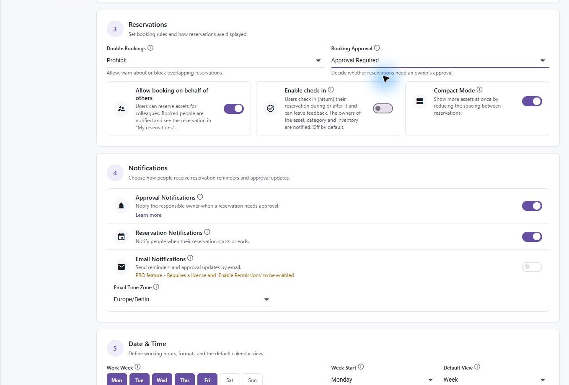Click the info icon beside Reservation Notifications

[207, 232]
